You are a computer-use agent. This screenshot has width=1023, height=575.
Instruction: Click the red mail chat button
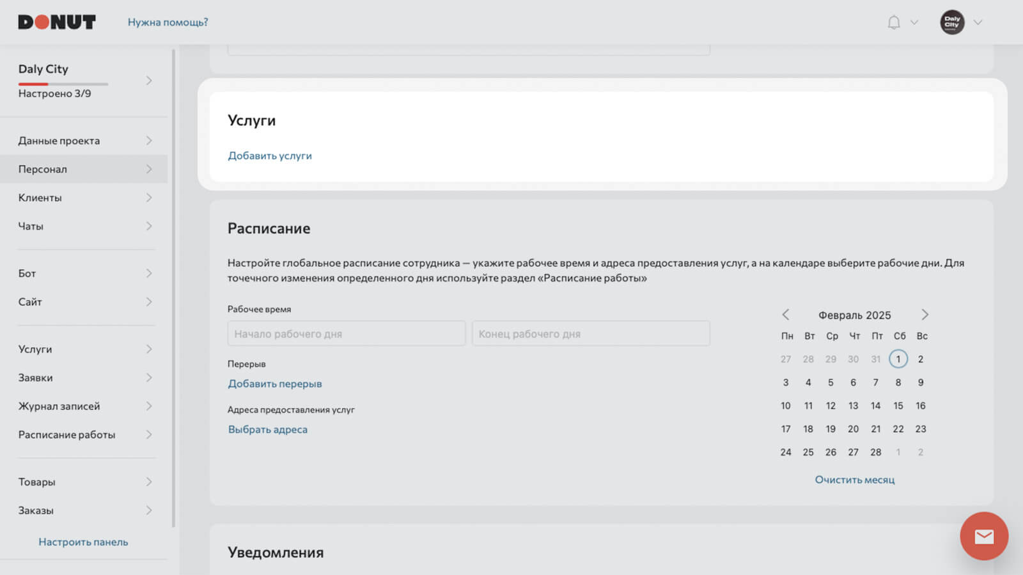[984, 536]
